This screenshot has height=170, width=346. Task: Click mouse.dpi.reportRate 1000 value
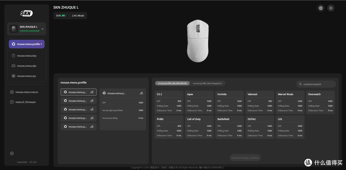[x=141, y=110]
